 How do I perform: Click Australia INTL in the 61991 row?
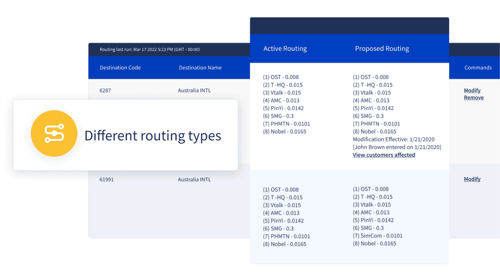tap(194, 180)
